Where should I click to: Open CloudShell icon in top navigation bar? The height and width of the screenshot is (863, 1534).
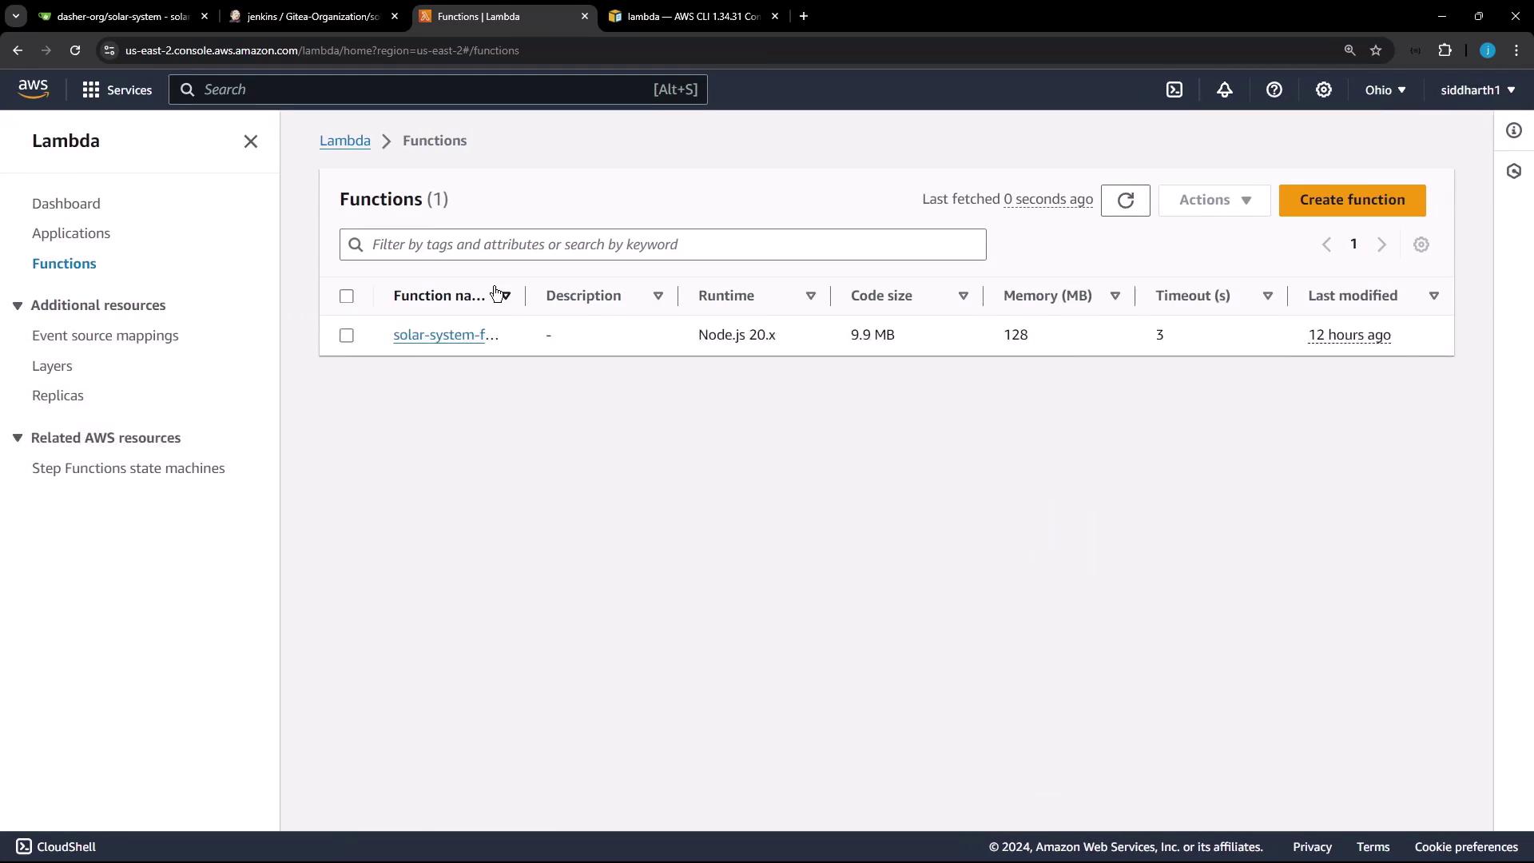click(1174, 89)
